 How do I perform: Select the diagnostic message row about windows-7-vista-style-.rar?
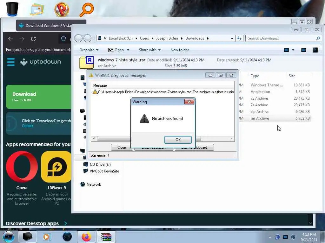pyautogui.click(x=163, y=92)
